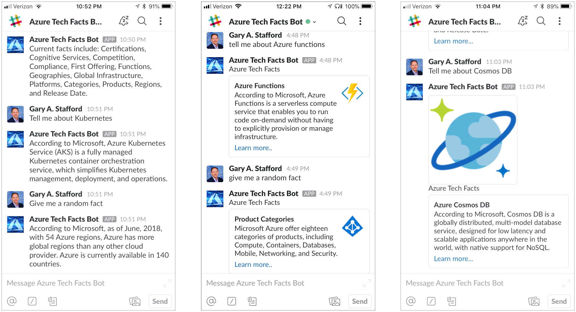Open the more options menu in the left phone
This screenshot has width=576, height=312.
pyautogui.click(x=160, y=21)
